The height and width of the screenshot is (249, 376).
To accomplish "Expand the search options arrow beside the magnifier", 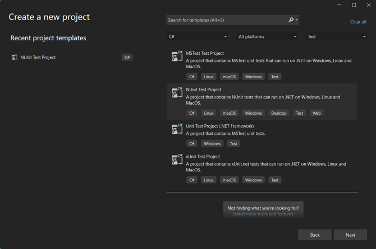I will (x=297, y=20).
